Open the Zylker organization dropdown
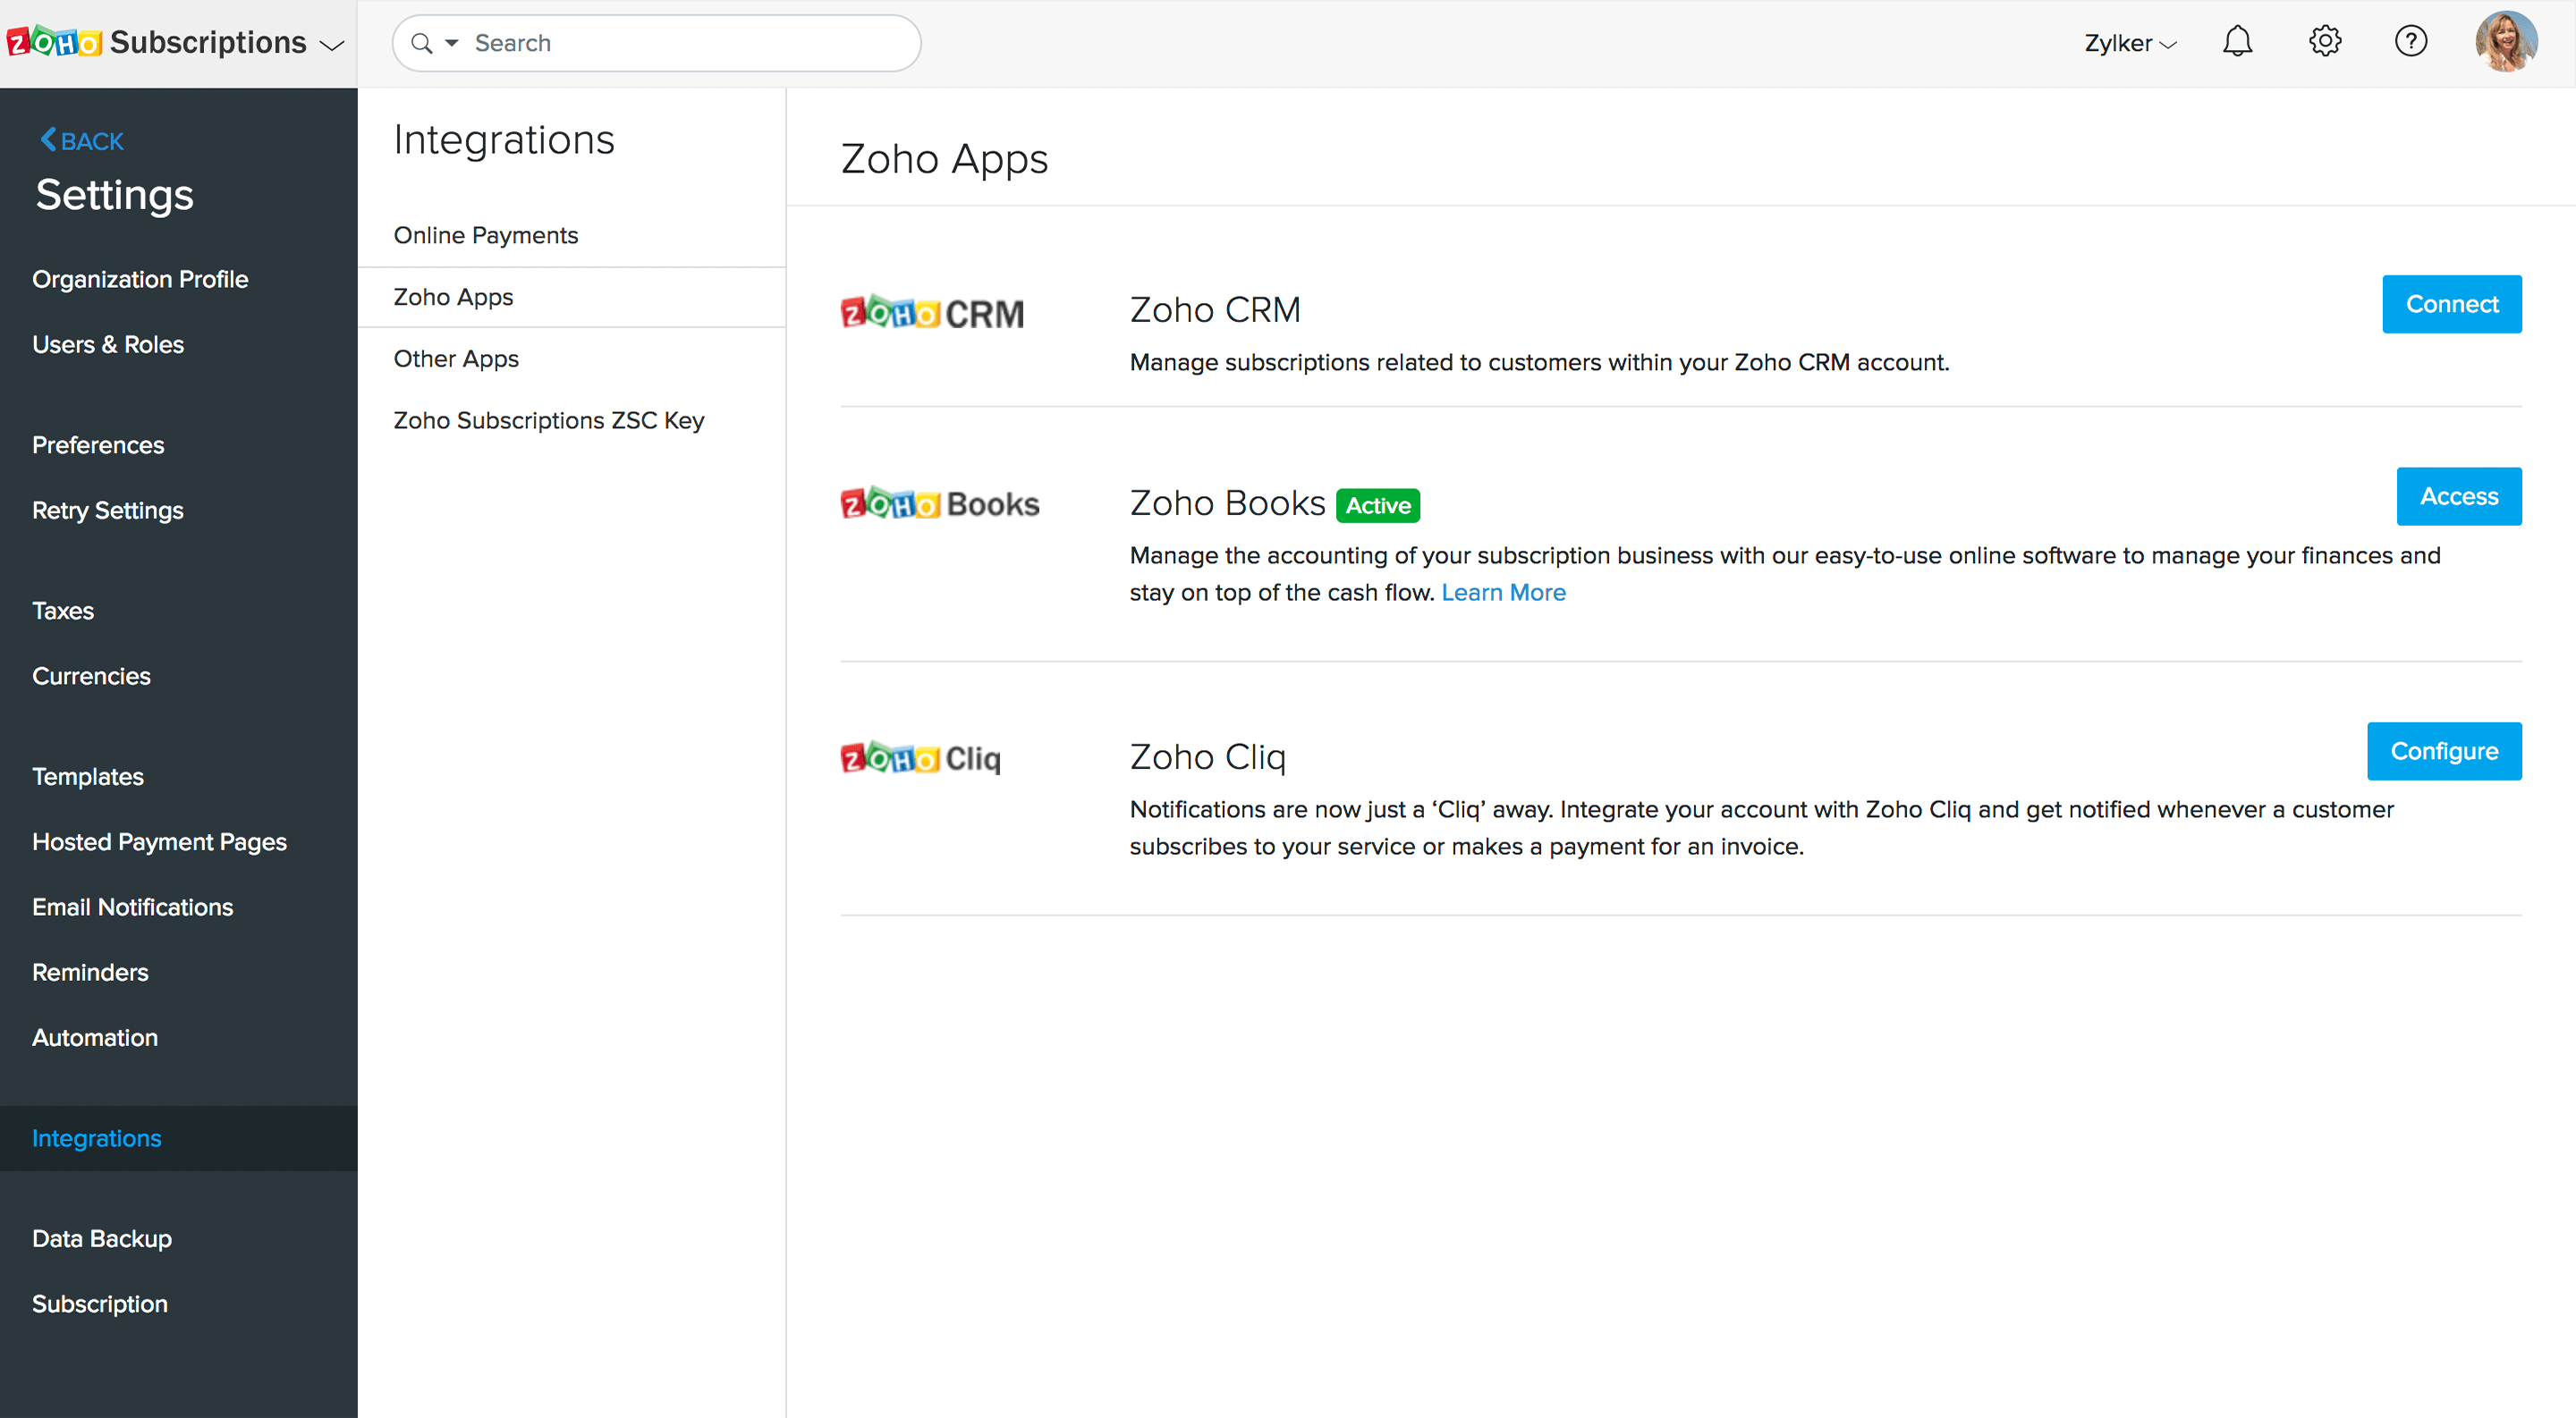Screen dimensions: 2576x1418 coord(2130,43)
